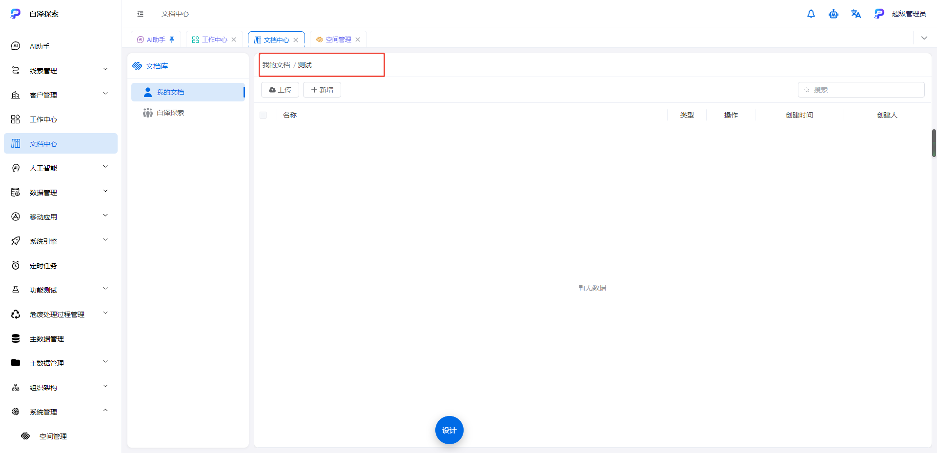Click the 白泽探索 logo icon
This screenshot has width=937, height=453.
(16, 14)
